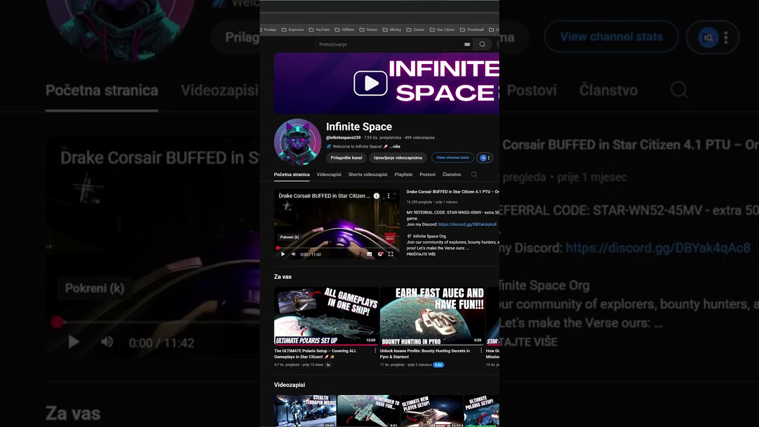Select the Početna stranica tab
The height and width of the screenshot is (427, 759).
292,174
